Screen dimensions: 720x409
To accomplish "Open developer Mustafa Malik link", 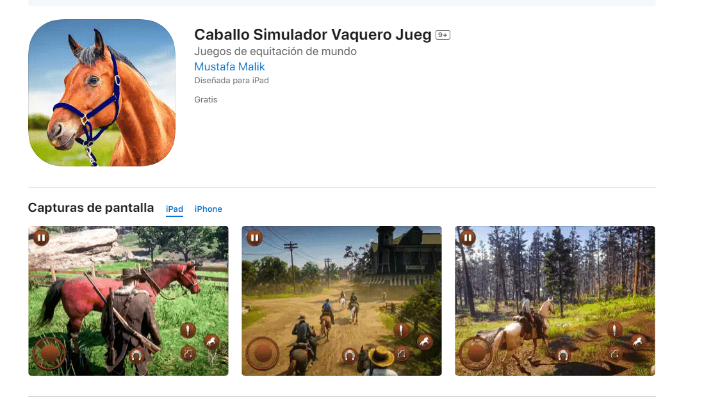I will (x=229, y=67).
